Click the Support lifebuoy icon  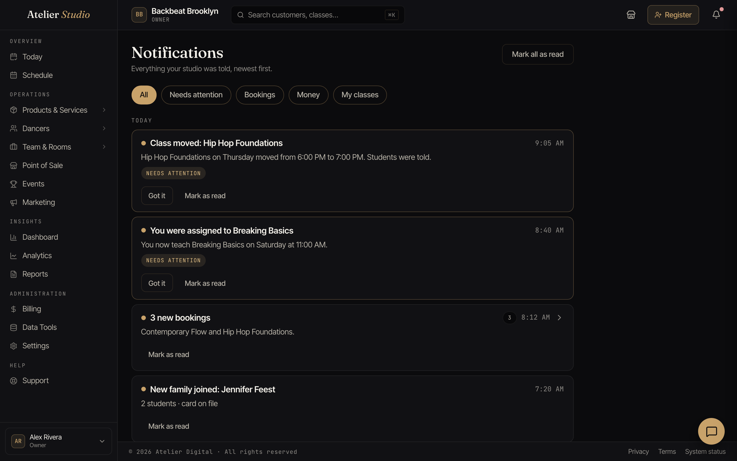13,381
